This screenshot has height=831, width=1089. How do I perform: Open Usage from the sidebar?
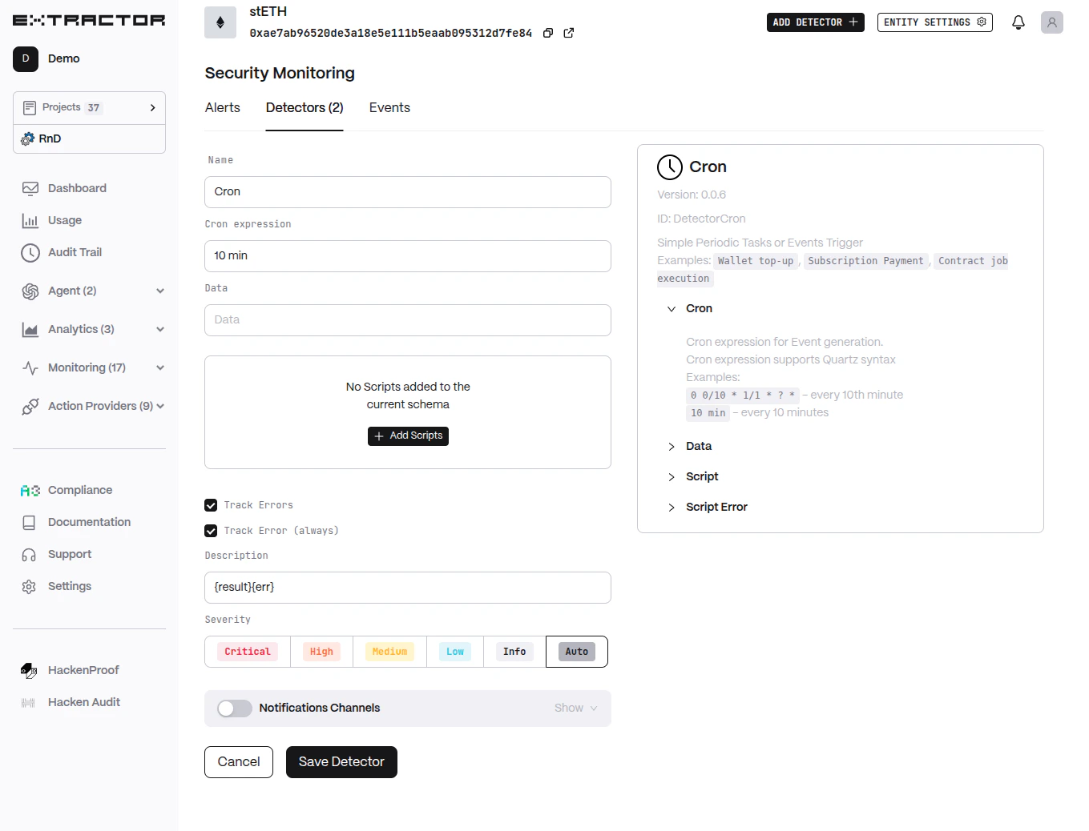point(64,220)
